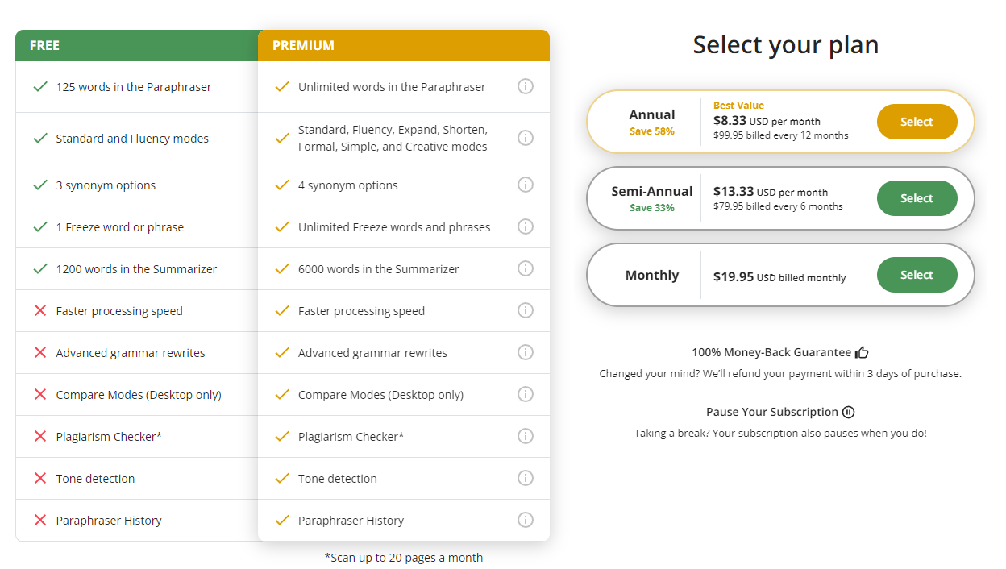Open info icon for Premium Paraphraser History
The height and width of the screenshot is (569, 1006).
[526, 520]
